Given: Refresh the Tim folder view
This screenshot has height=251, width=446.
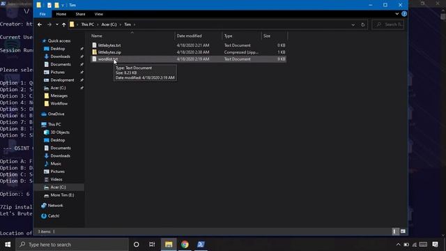Looking at the screenshot, I should [x=362, y=25].
